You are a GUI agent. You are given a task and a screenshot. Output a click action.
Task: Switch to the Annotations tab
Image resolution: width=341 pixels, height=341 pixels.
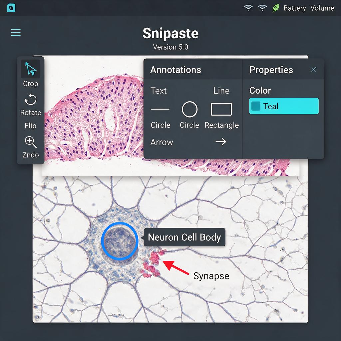pyautogui.click(x=175, y=70)
